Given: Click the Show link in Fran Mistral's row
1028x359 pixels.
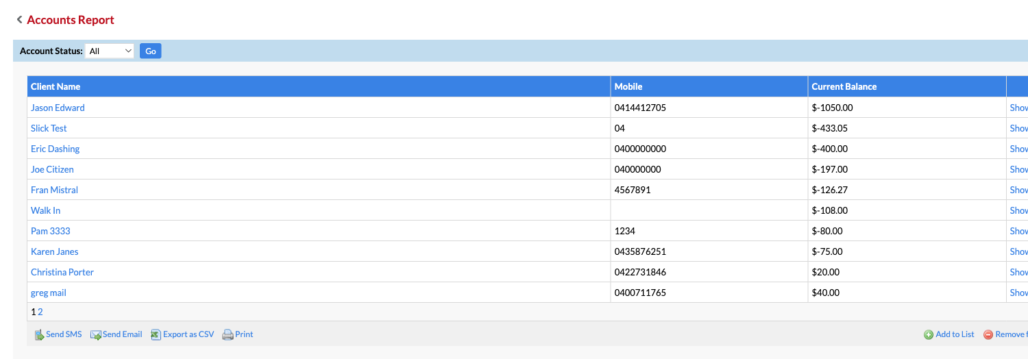Looking at the screenshot, I should [1019, 190].
